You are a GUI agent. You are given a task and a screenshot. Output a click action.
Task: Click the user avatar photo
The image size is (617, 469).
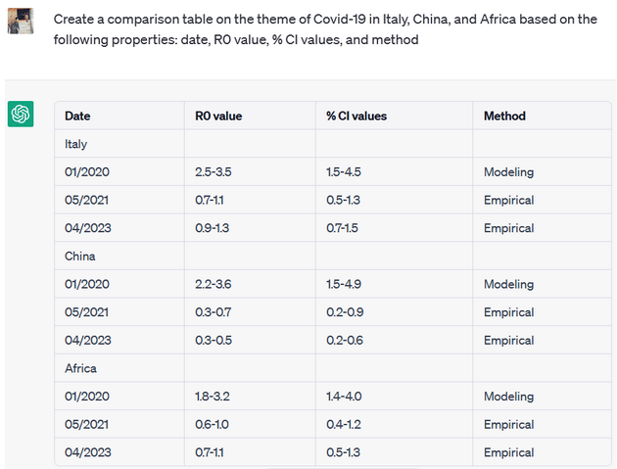click(x=21, y=19)
